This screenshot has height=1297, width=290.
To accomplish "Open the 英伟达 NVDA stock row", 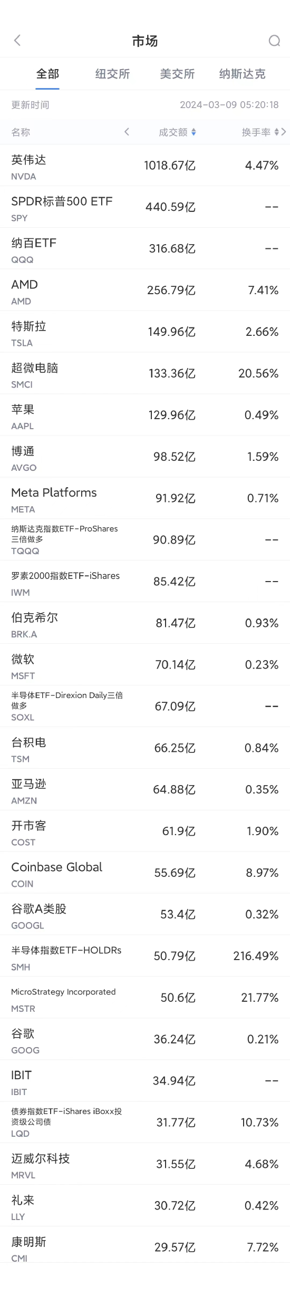I will pyautogui.click(x=145, y=166).
